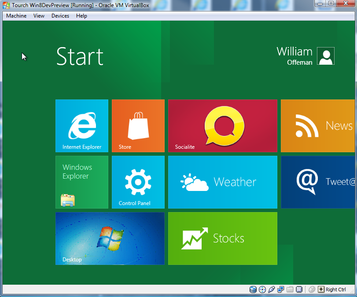
Task: Click the Start heading text
Action: [80, 56]
